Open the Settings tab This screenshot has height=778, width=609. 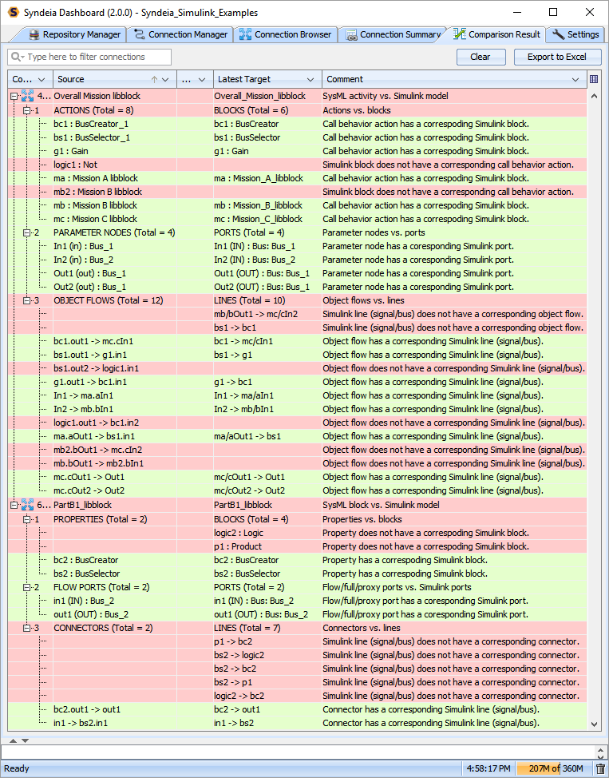point(575,34)
